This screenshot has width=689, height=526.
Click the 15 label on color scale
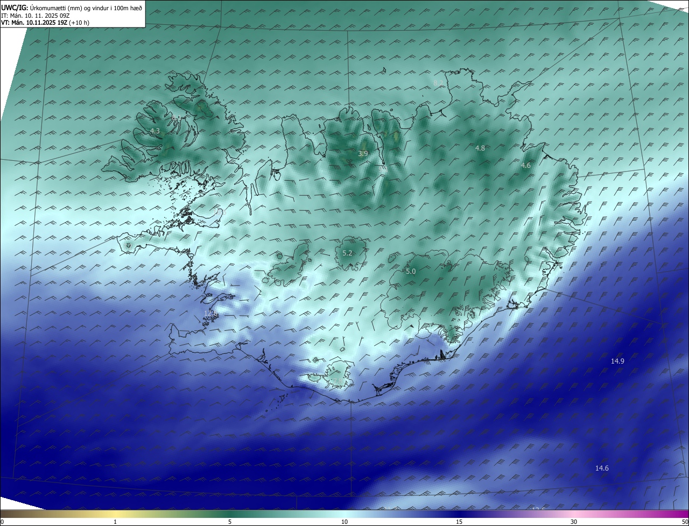tap(459, 522)
